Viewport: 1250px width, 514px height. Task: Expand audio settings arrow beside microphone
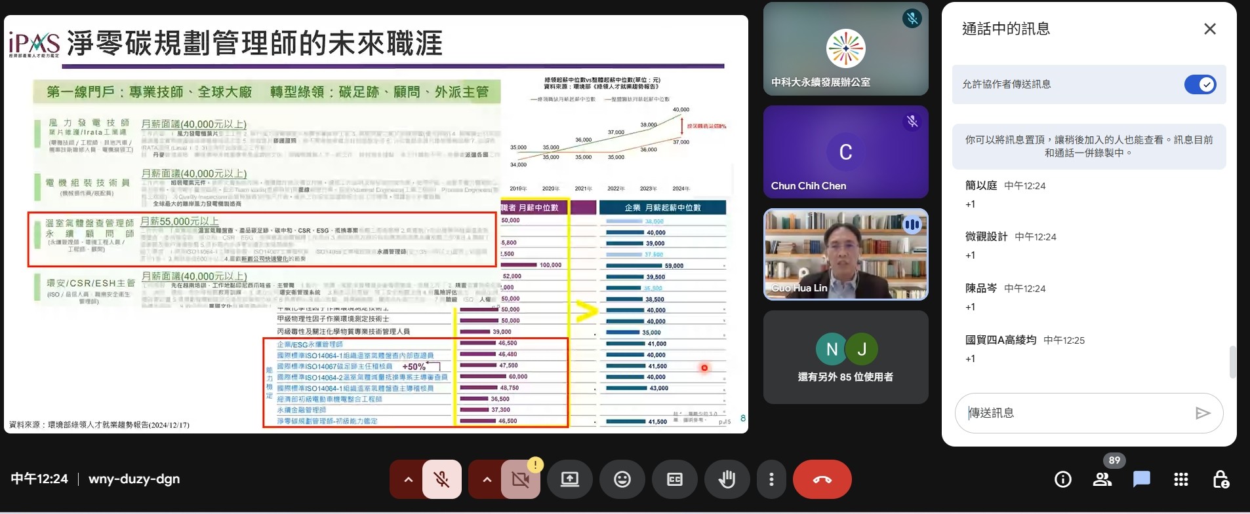(x=408, y=479)
